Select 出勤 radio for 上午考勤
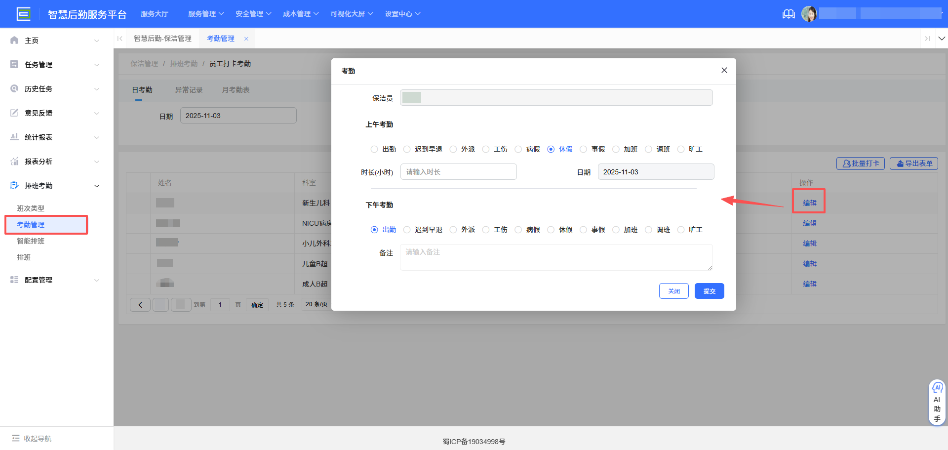Viewport: 948px width, 450px height. [x=374, y=149]
